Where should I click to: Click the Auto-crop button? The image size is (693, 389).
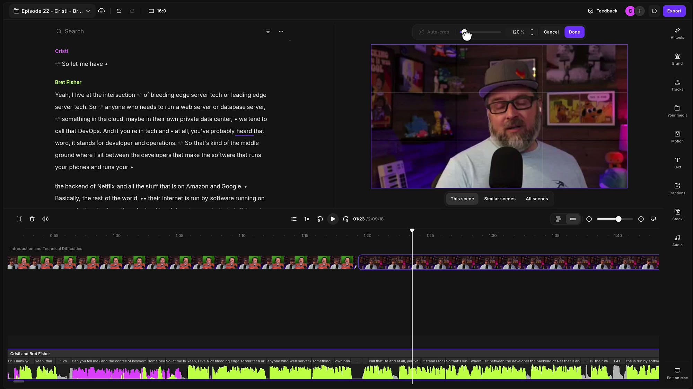tap(434, 32)
